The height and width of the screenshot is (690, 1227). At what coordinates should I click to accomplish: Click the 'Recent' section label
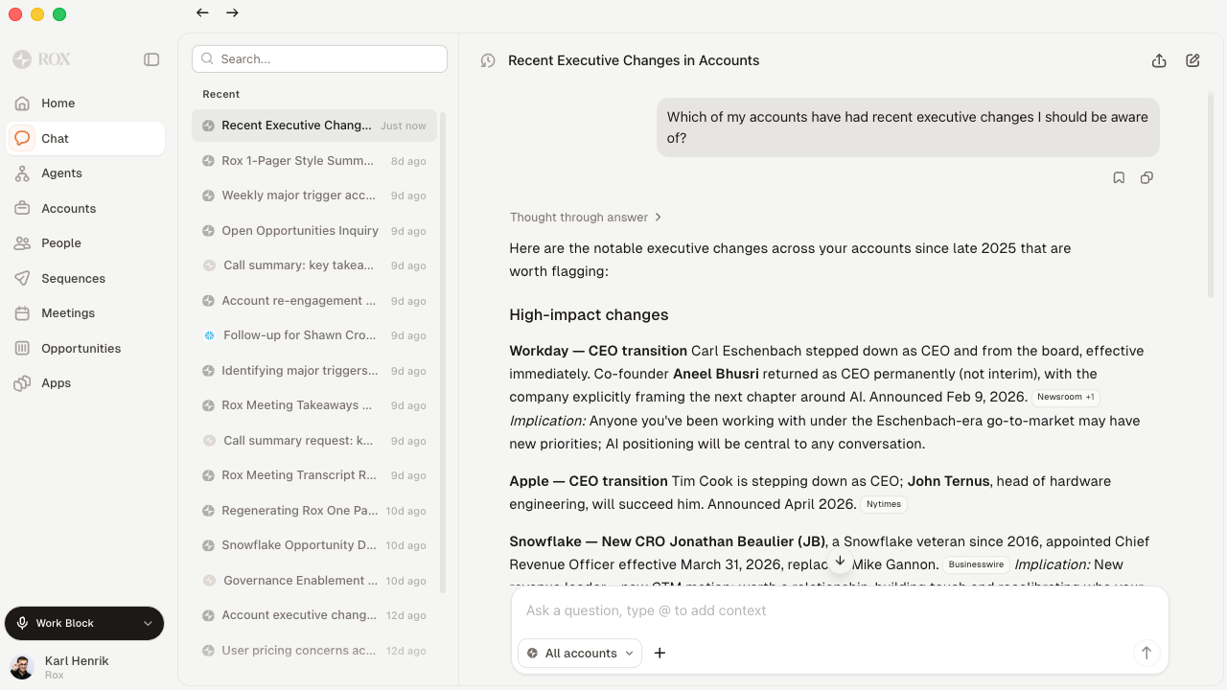point(221,94)
